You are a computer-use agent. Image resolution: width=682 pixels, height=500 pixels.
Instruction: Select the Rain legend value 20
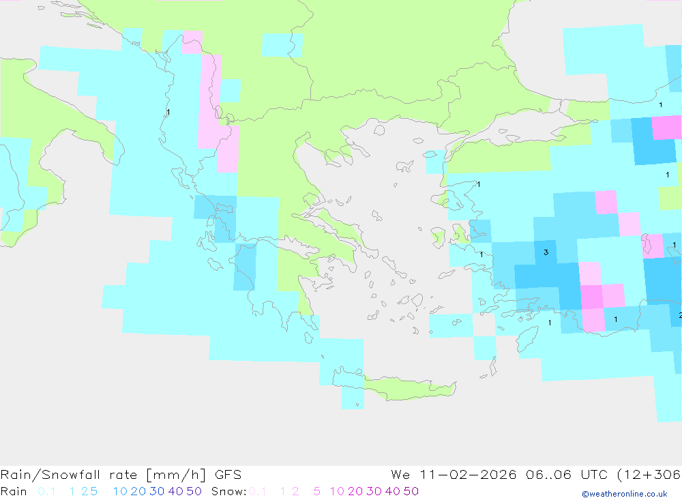(138, 491)
